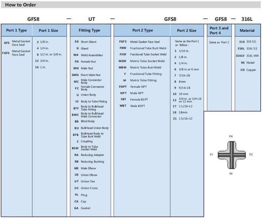
Task: Select 316L S.S material option
Action: (248, 48)
